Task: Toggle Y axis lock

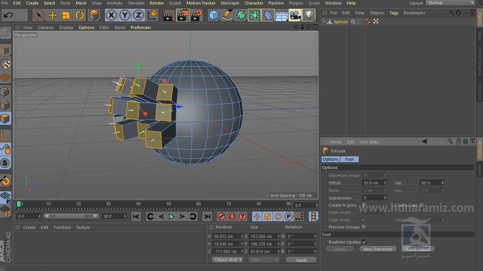Action: coord(125,15)
